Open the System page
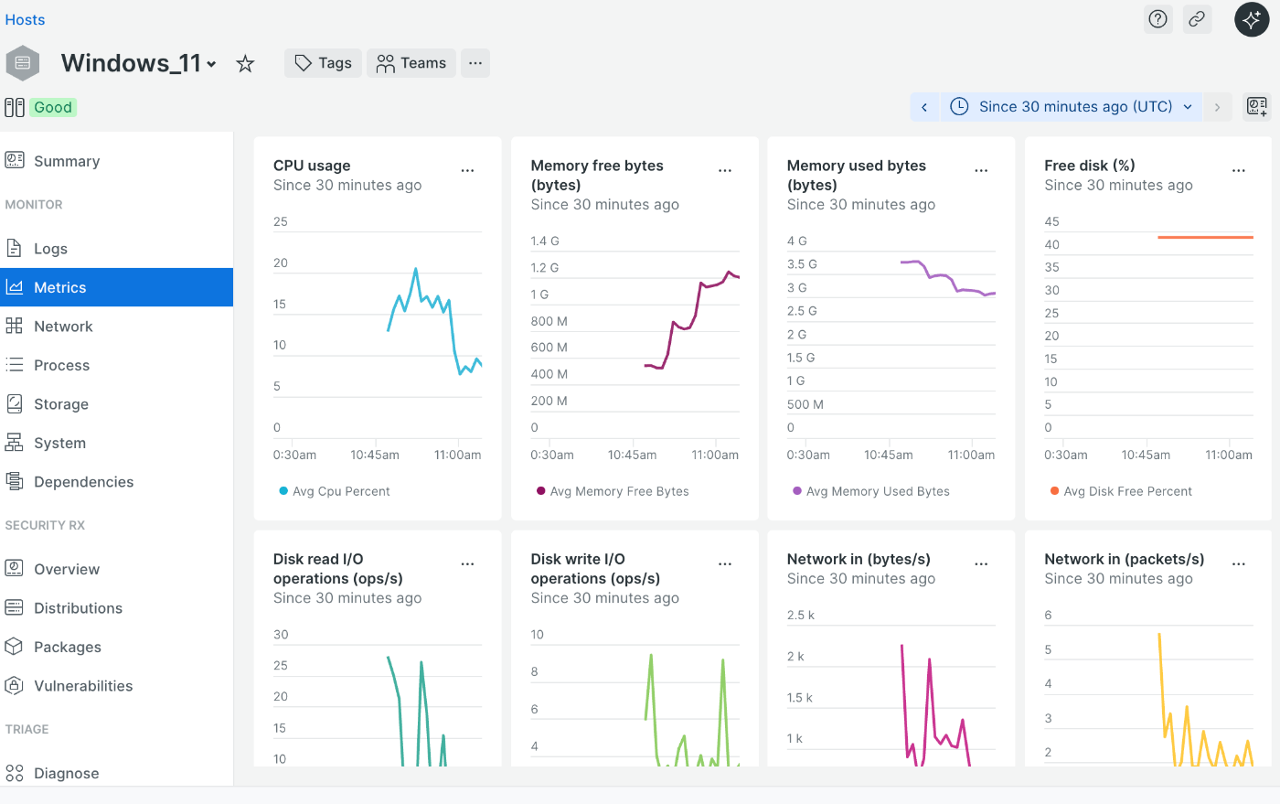Image resolution: width=1280 pixels, height=804 pixels. (116, 443)
